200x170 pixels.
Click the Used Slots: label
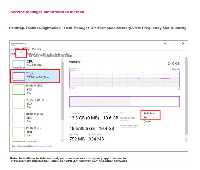tap(128, 118)
